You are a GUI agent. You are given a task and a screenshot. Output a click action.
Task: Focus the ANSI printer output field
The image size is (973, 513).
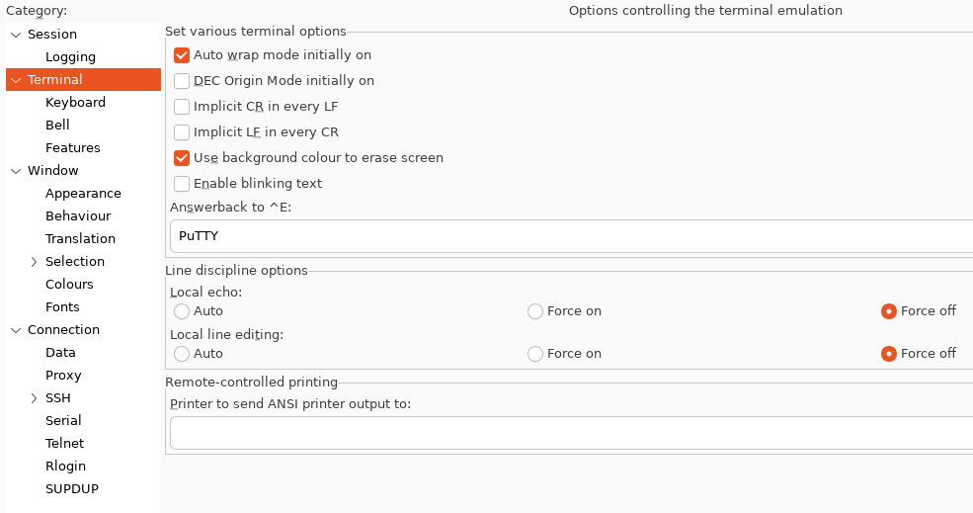click(x=571, y=433)
